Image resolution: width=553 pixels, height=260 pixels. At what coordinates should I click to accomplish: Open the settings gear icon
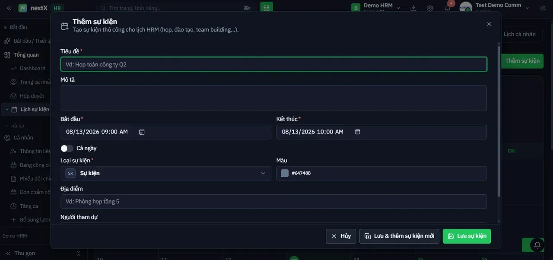[430, 8]
